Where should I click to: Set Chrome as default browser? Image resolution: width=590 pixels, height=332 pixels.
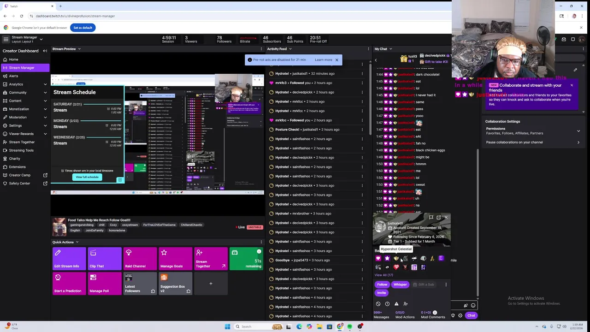(x=83, y=28)
